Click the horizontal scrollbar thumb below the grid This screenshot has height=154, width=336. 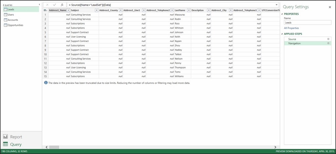click(54, 147)
